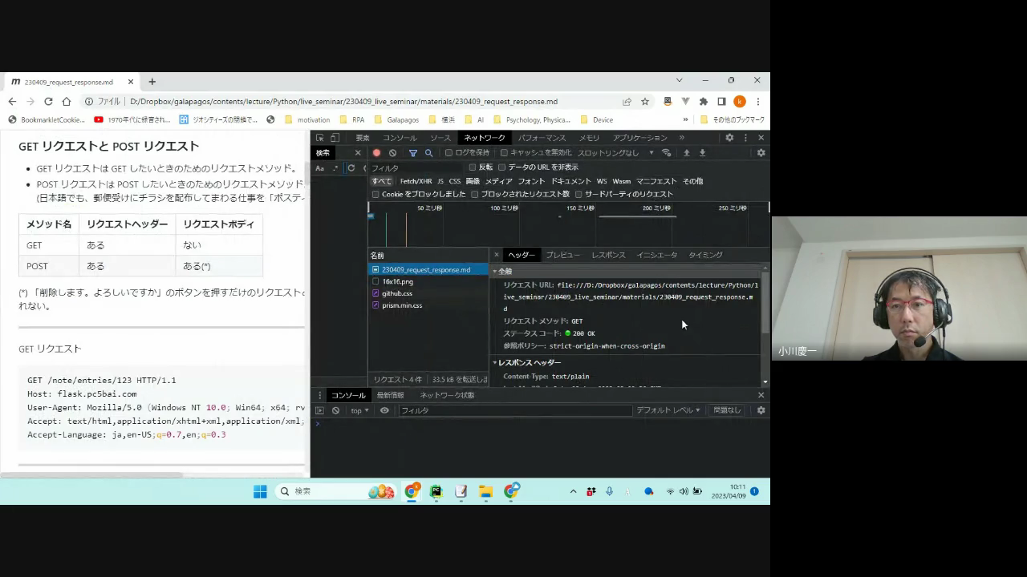This screenshot has height=577, width=1027.
Task: Enable the ログを保持 checkbox
Action: [x=449, y=153]
